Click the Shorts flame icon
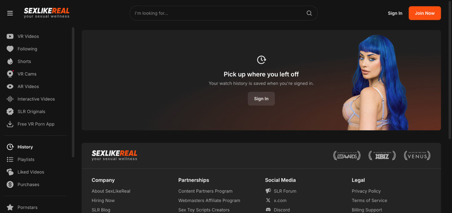452x213 pixels. point(10,61)
